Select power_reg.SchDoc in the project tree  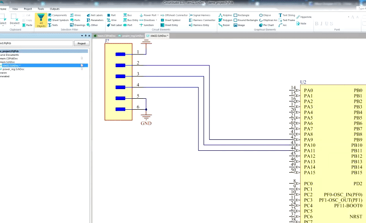(x=13, y=69)
